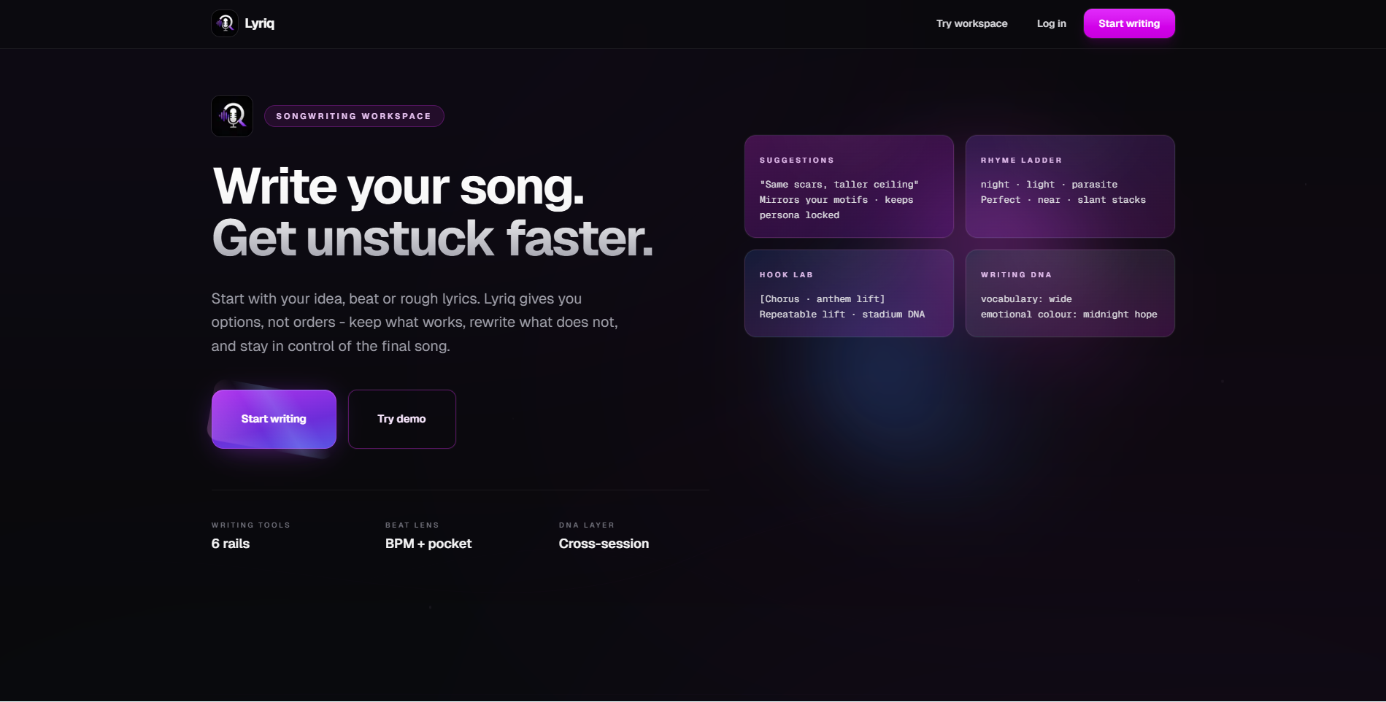Click the 'Write your song.' headline
This screenshot has height=702, width=1386.
tap(399, 187)
